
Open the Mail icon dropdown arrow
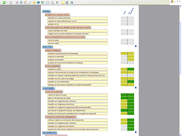click(50, 2)
